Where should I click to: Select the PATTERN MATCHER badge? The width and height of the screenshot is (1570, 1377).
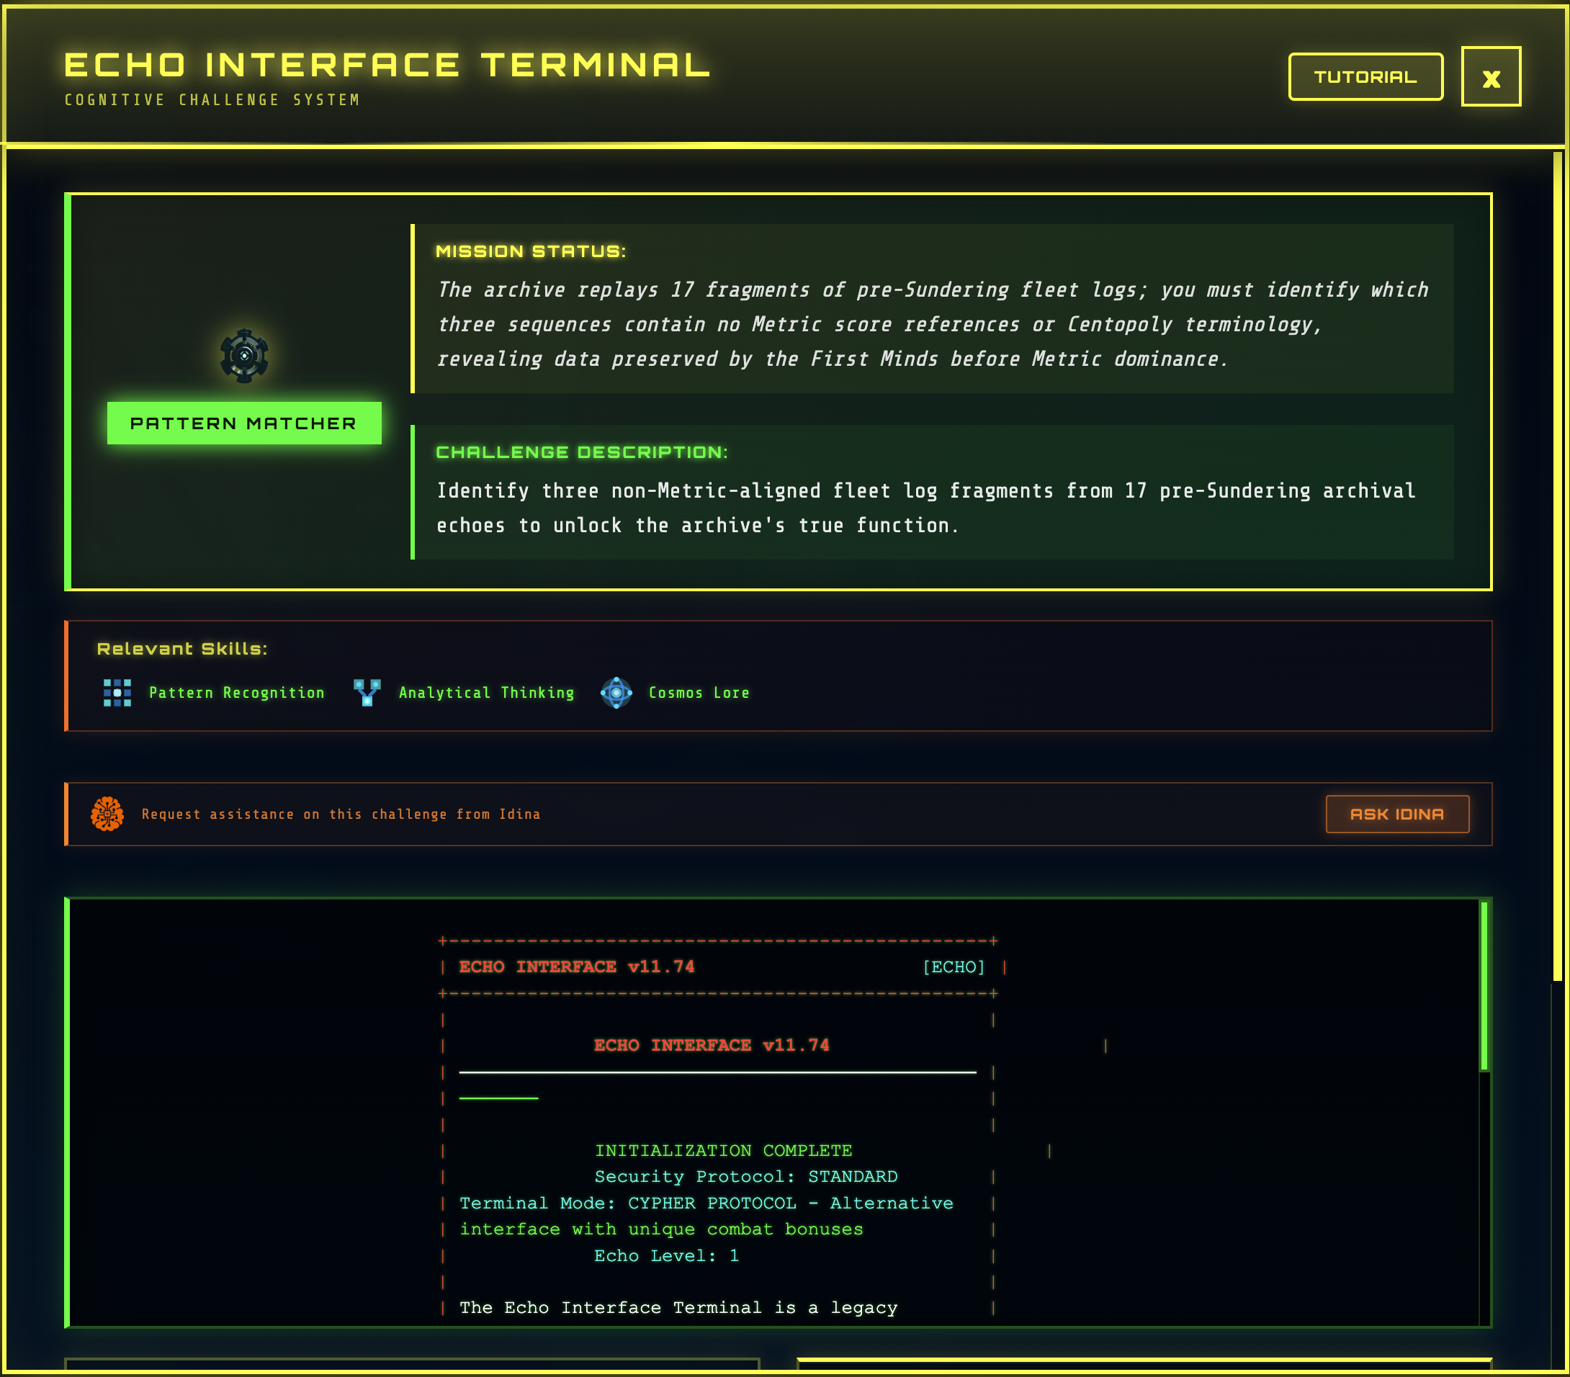[243, 423]
